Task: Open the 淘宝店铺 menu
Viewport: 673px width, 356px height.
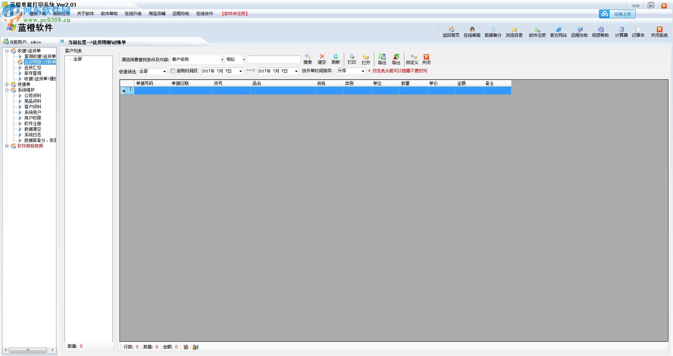Action: tap(157, 14)
